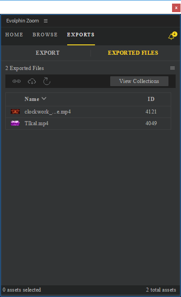
Task: Select the EXPORTED FILES sub-tab
Action: (x=133, y=52)
